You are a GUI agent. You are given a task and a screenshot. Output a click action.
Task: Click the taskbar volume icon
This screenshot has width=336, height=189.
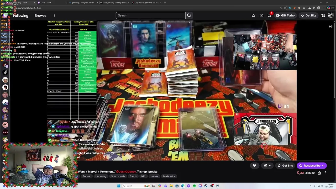pos(322,186)
